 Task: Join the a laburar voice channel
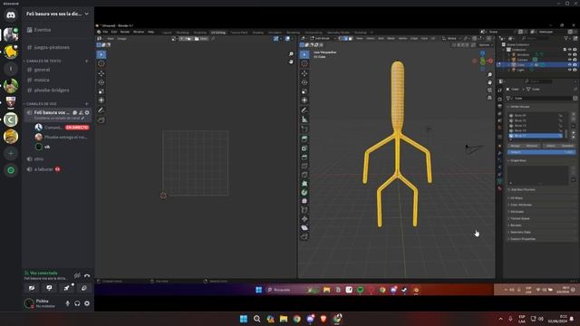pos(43,169)
